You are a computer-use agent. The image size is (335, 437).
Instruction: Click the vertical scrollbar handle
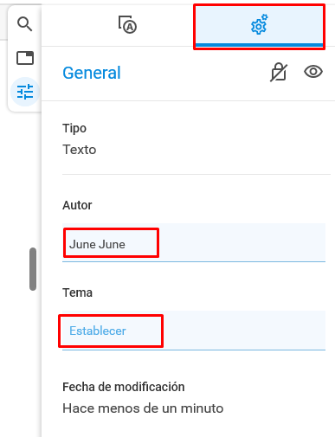pyautogui.click(x=33, y=269)
